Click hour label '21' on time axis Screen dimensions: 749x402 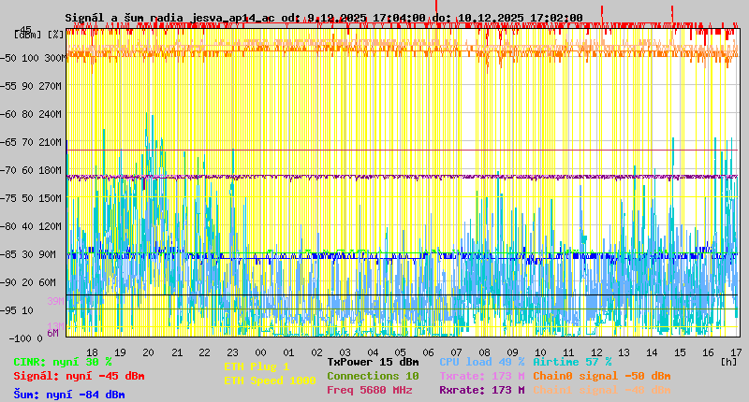tap(177, 352)
